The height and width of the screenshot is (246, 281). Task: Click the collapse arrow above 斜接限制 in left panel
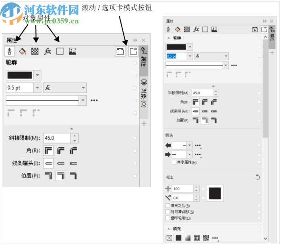click(72, 129)
